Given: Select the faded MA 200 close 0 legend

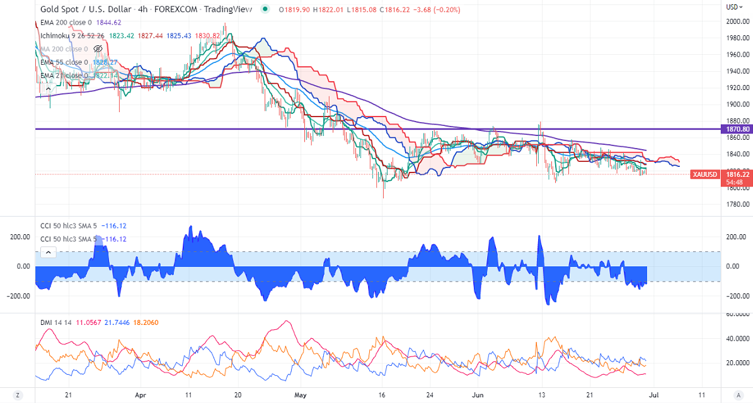Looking at the screenshot, I should (x=64, y=49).
